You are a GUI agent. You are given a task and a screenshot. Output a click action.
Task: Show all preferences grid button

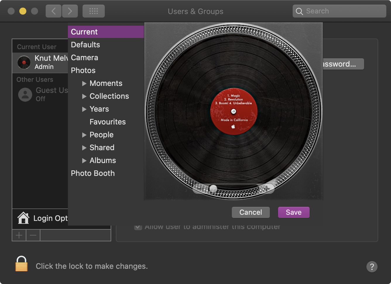tap(94, 11)
